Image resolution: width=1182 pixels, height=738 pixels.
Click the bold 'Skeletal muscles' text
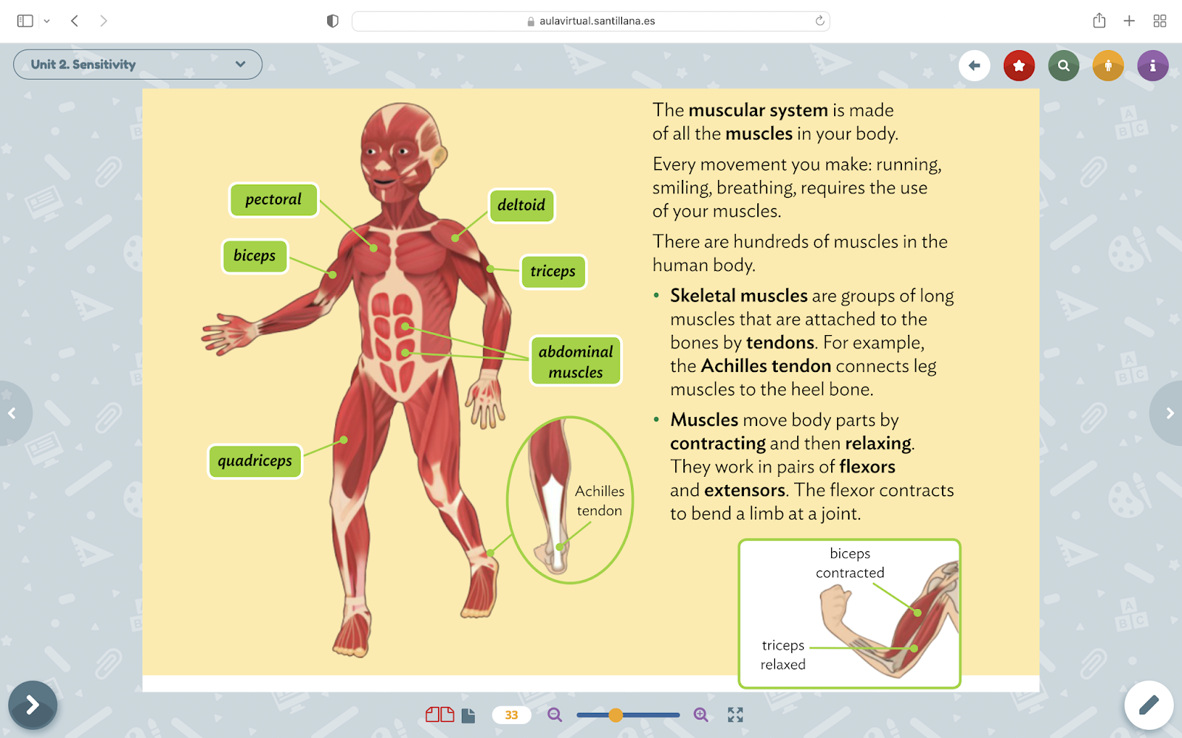pyautogui.click(x=739, y=296)
